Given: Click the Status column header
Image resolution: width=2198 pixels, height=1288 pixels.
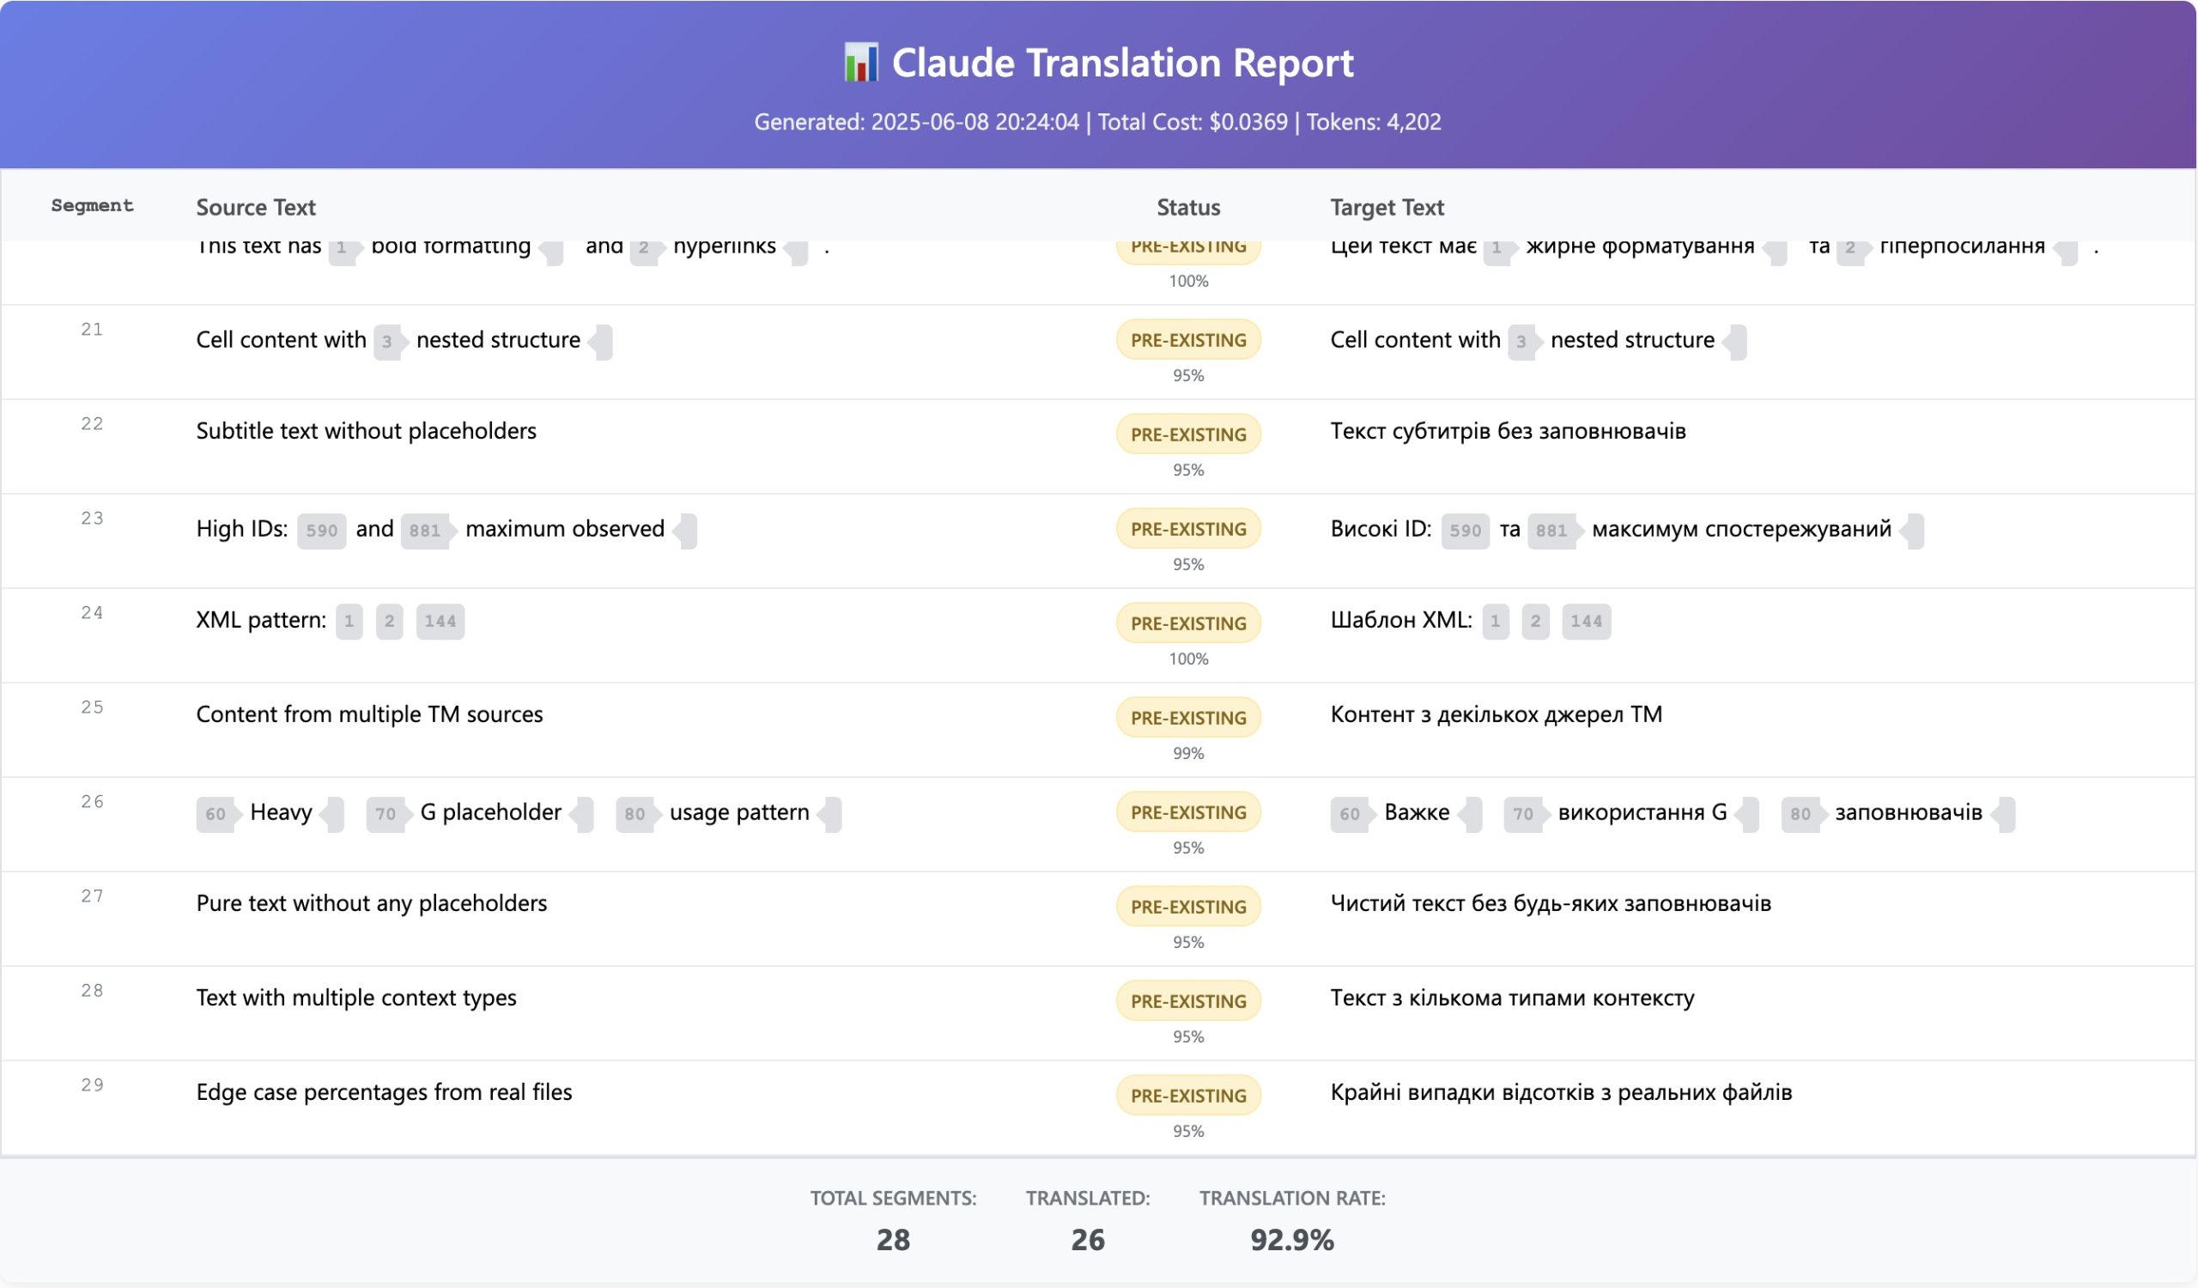Looking at the screenshot, I should pyautogui.click(x=1188, y=208).
